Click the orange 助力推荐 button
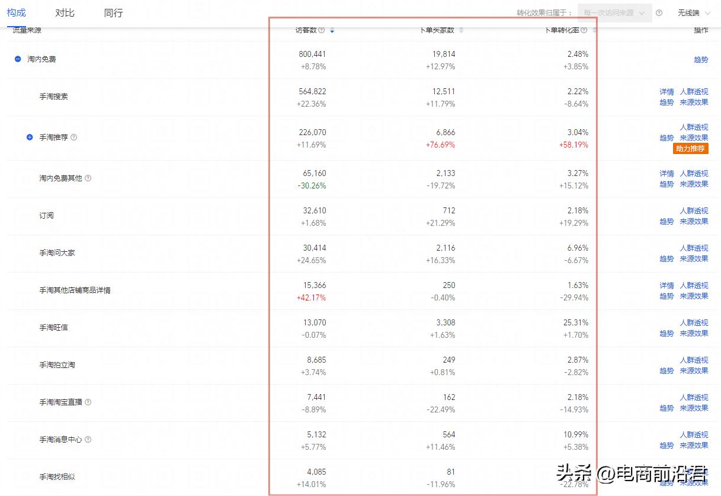The height and width of the screenshot is (496, 721). 691,149
